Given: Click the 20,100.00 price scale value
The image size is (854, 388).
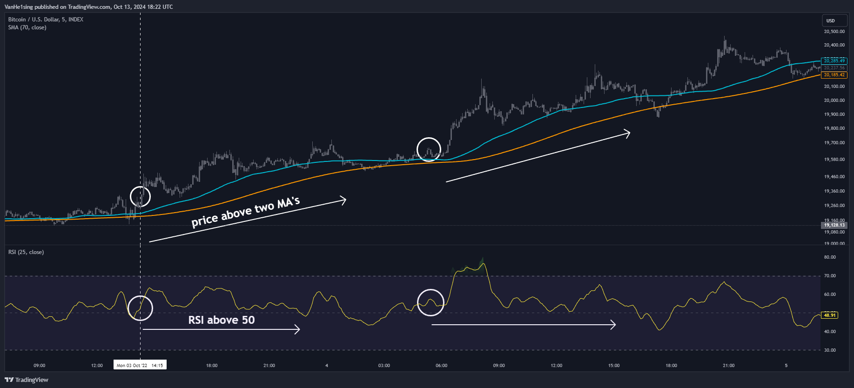Looking at the screenshot, I should [834, 87].
